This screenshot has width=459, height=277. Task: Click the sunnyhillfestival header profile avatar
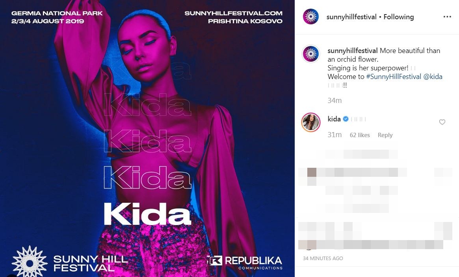click(310, 17)
